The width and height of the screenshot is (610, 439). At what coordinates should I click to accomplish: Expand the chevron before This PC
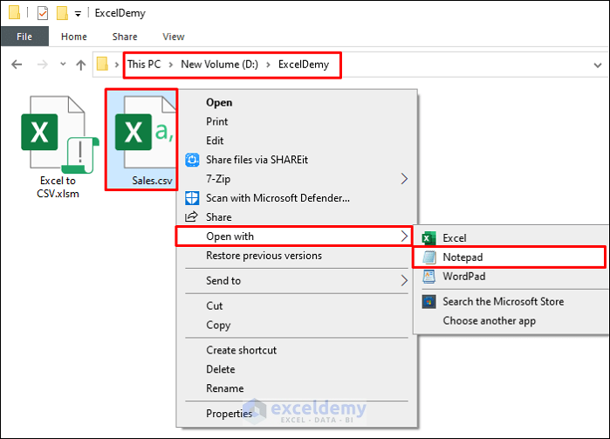pos(117,65)
